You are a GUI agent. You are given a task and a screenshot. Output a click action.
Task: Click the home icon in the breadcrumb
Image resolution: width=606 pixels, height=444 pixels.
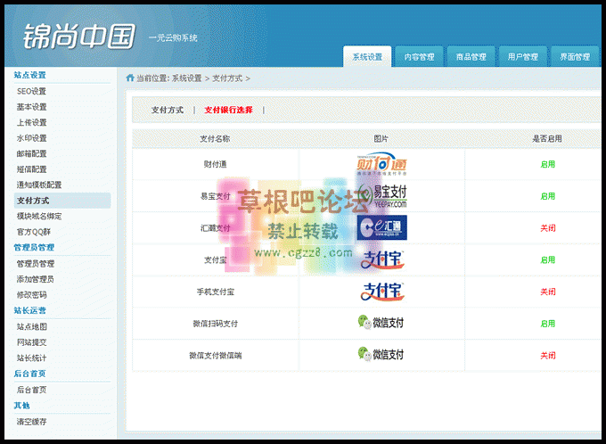[x=130, y=78]
